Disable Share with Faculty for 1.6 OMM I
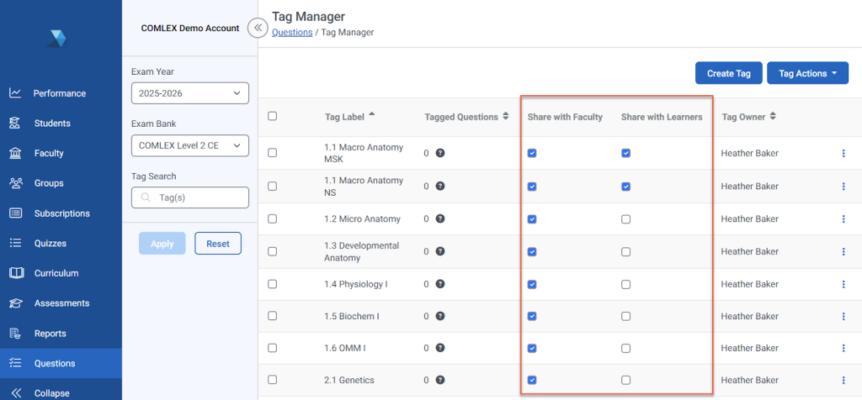The image size is (862, 400). coord(531,349)
